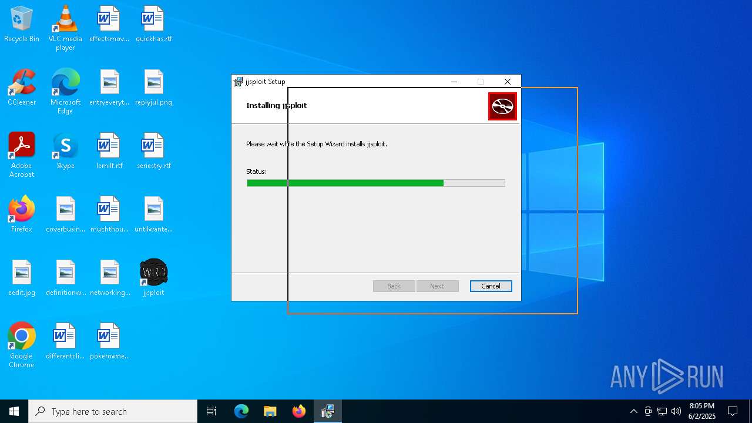Select the networking image file

(109, 278)
